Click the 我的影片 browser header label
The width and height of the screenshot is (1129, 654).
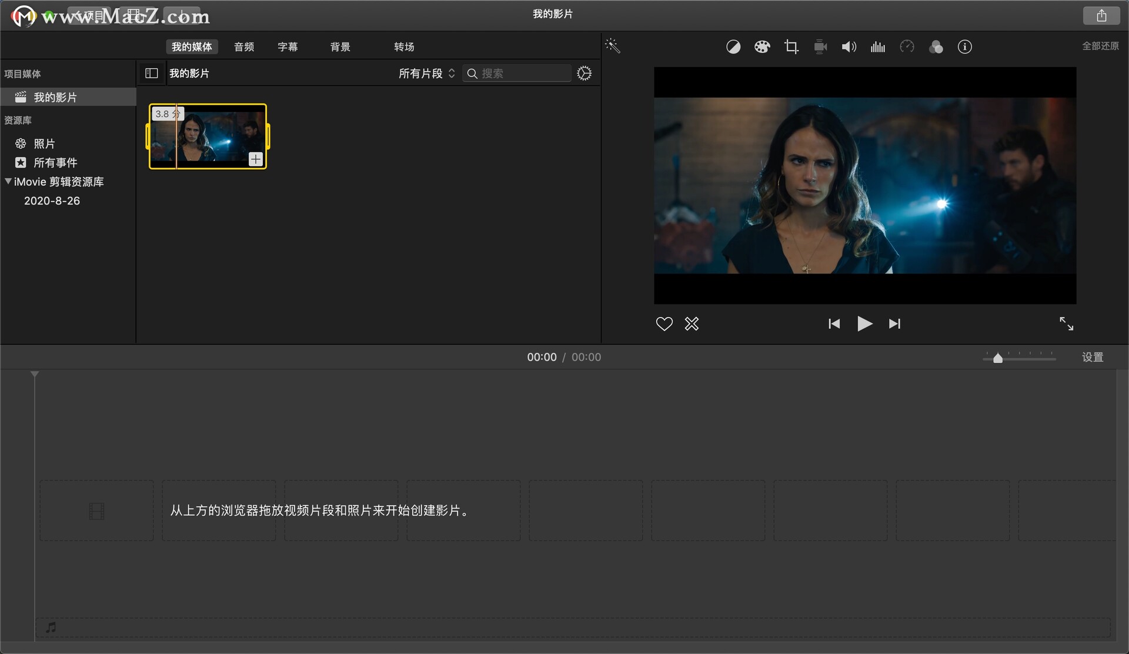coord(189,74)
